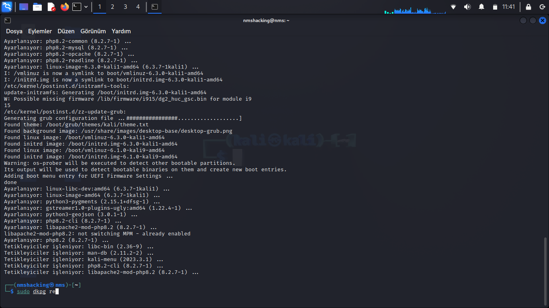
Task: Click '/etc/kernel/postinst.d/initramfs-tools:' line
Action: [67, 86]
